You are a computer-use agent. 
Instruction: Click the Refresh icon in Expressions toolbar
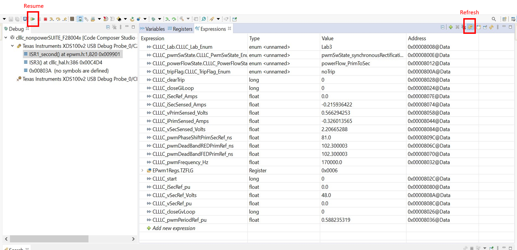pos(491,27)
